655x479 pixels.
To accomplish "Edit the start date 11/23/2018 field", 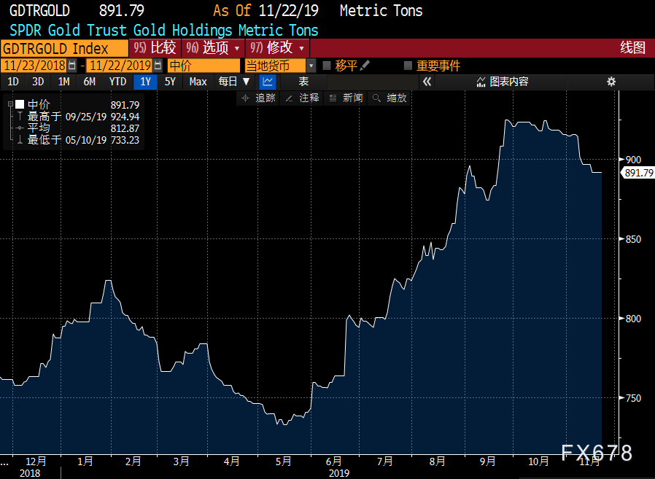I will 35,66.
